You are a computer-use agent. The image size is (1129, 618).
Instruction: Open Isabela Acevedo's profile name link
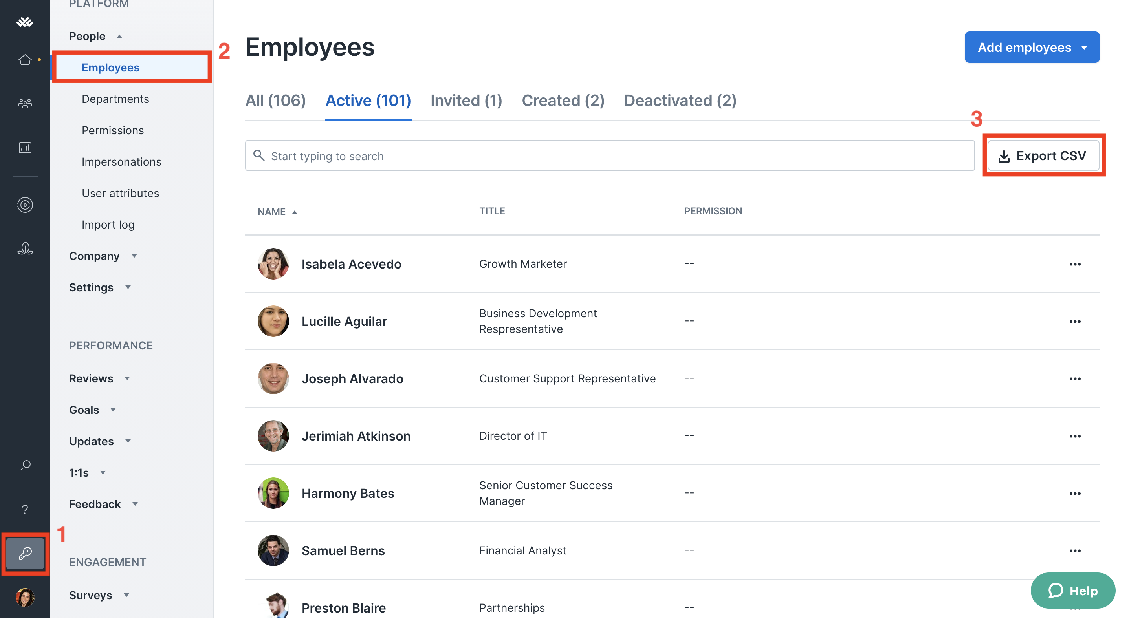(352, 264)
